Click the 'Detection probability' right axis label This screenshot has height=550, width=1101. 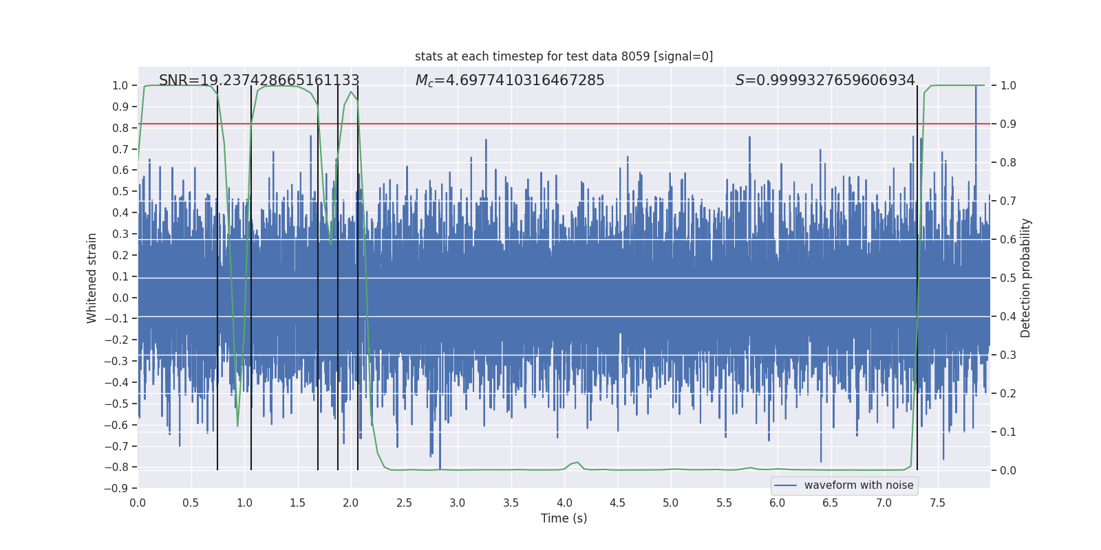(x=1026, y=278)
